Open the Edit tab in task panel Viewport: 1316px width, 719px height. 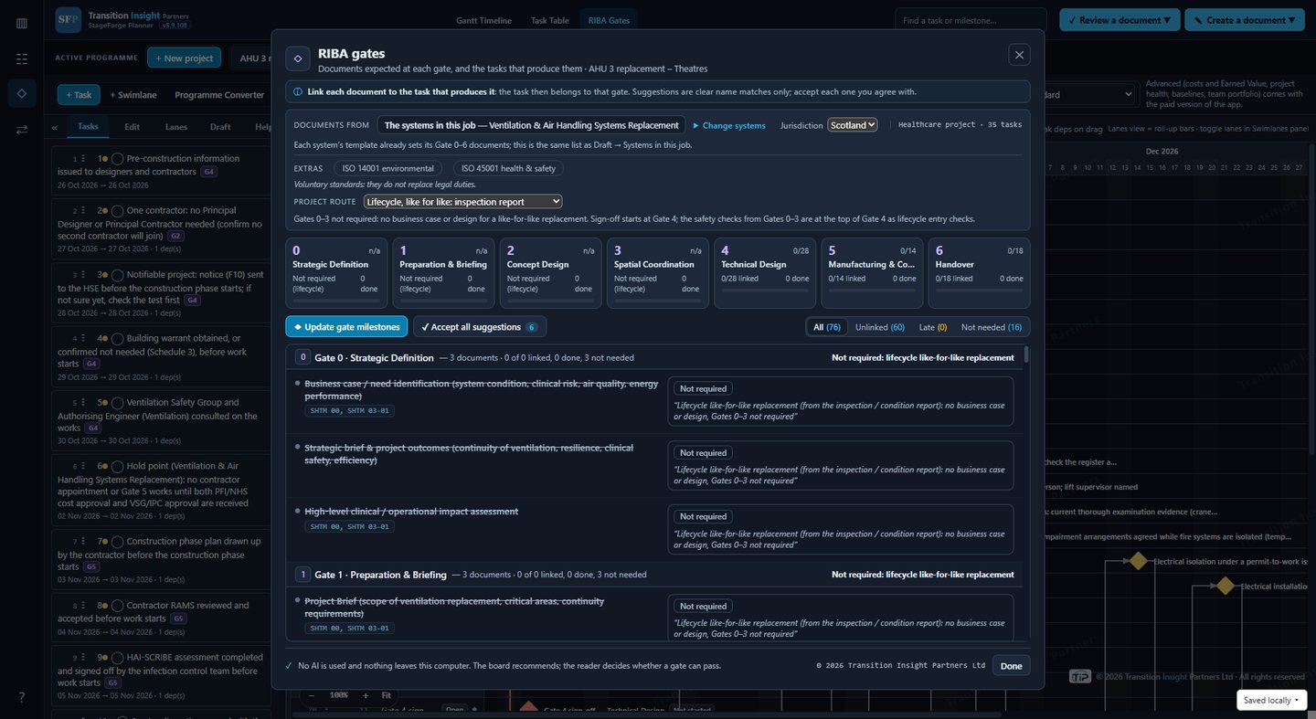point(133,127)
